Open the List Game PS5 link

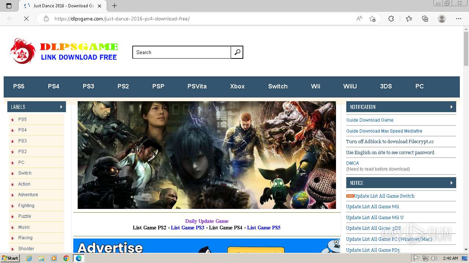click(x=264, y=228)
